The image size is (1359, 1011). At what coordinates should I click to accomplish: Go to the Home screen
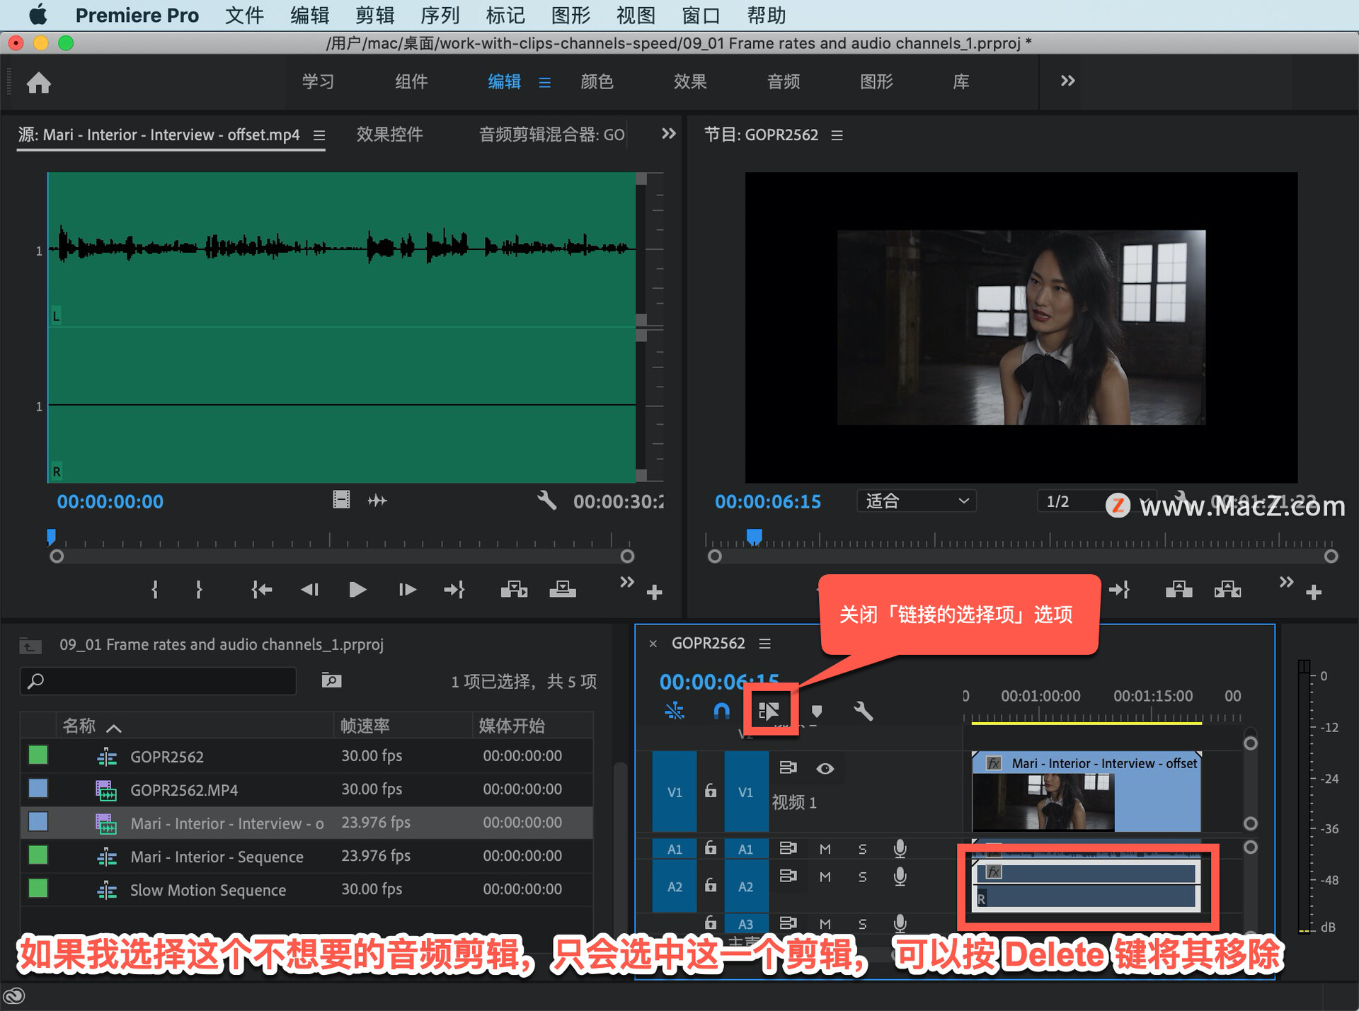pyautogui.click(x=39, y=83)
